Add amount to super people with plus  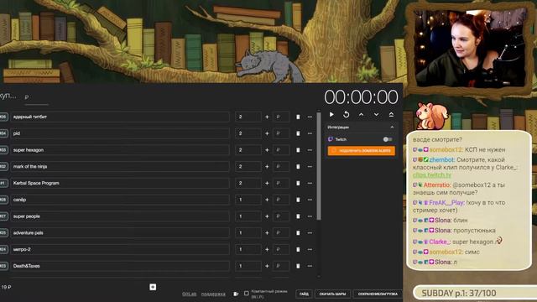267,216
